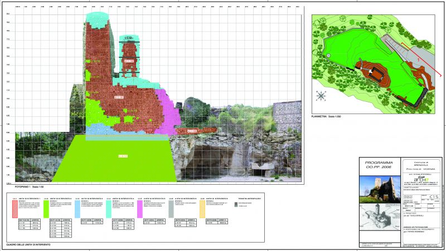Click the Scheda 2 identification table

click(x=61, y=228)
